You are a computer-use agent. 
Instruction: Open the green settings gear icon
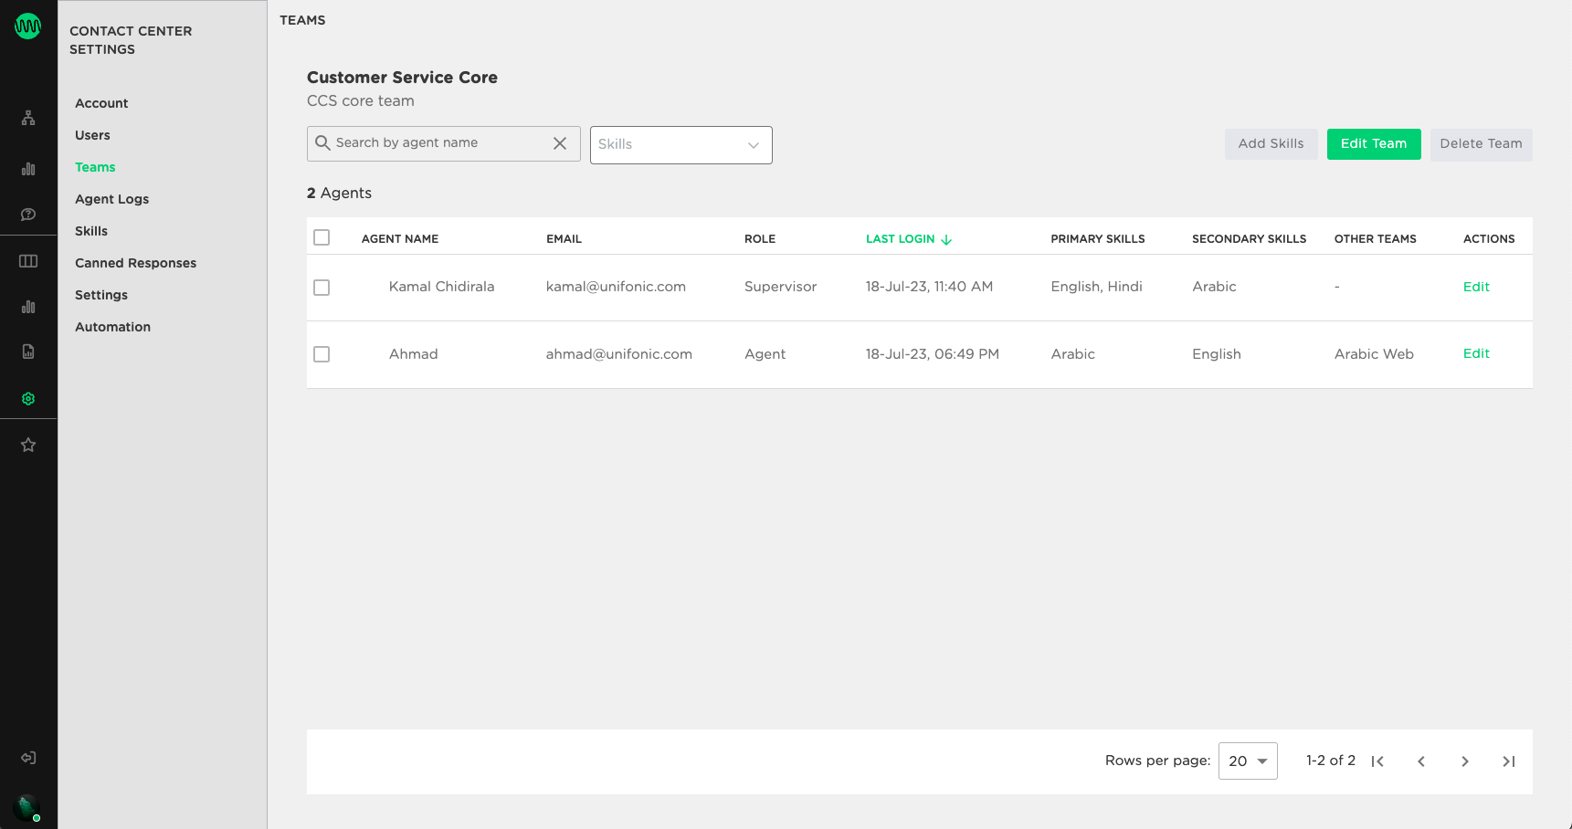tap(28, 399)
